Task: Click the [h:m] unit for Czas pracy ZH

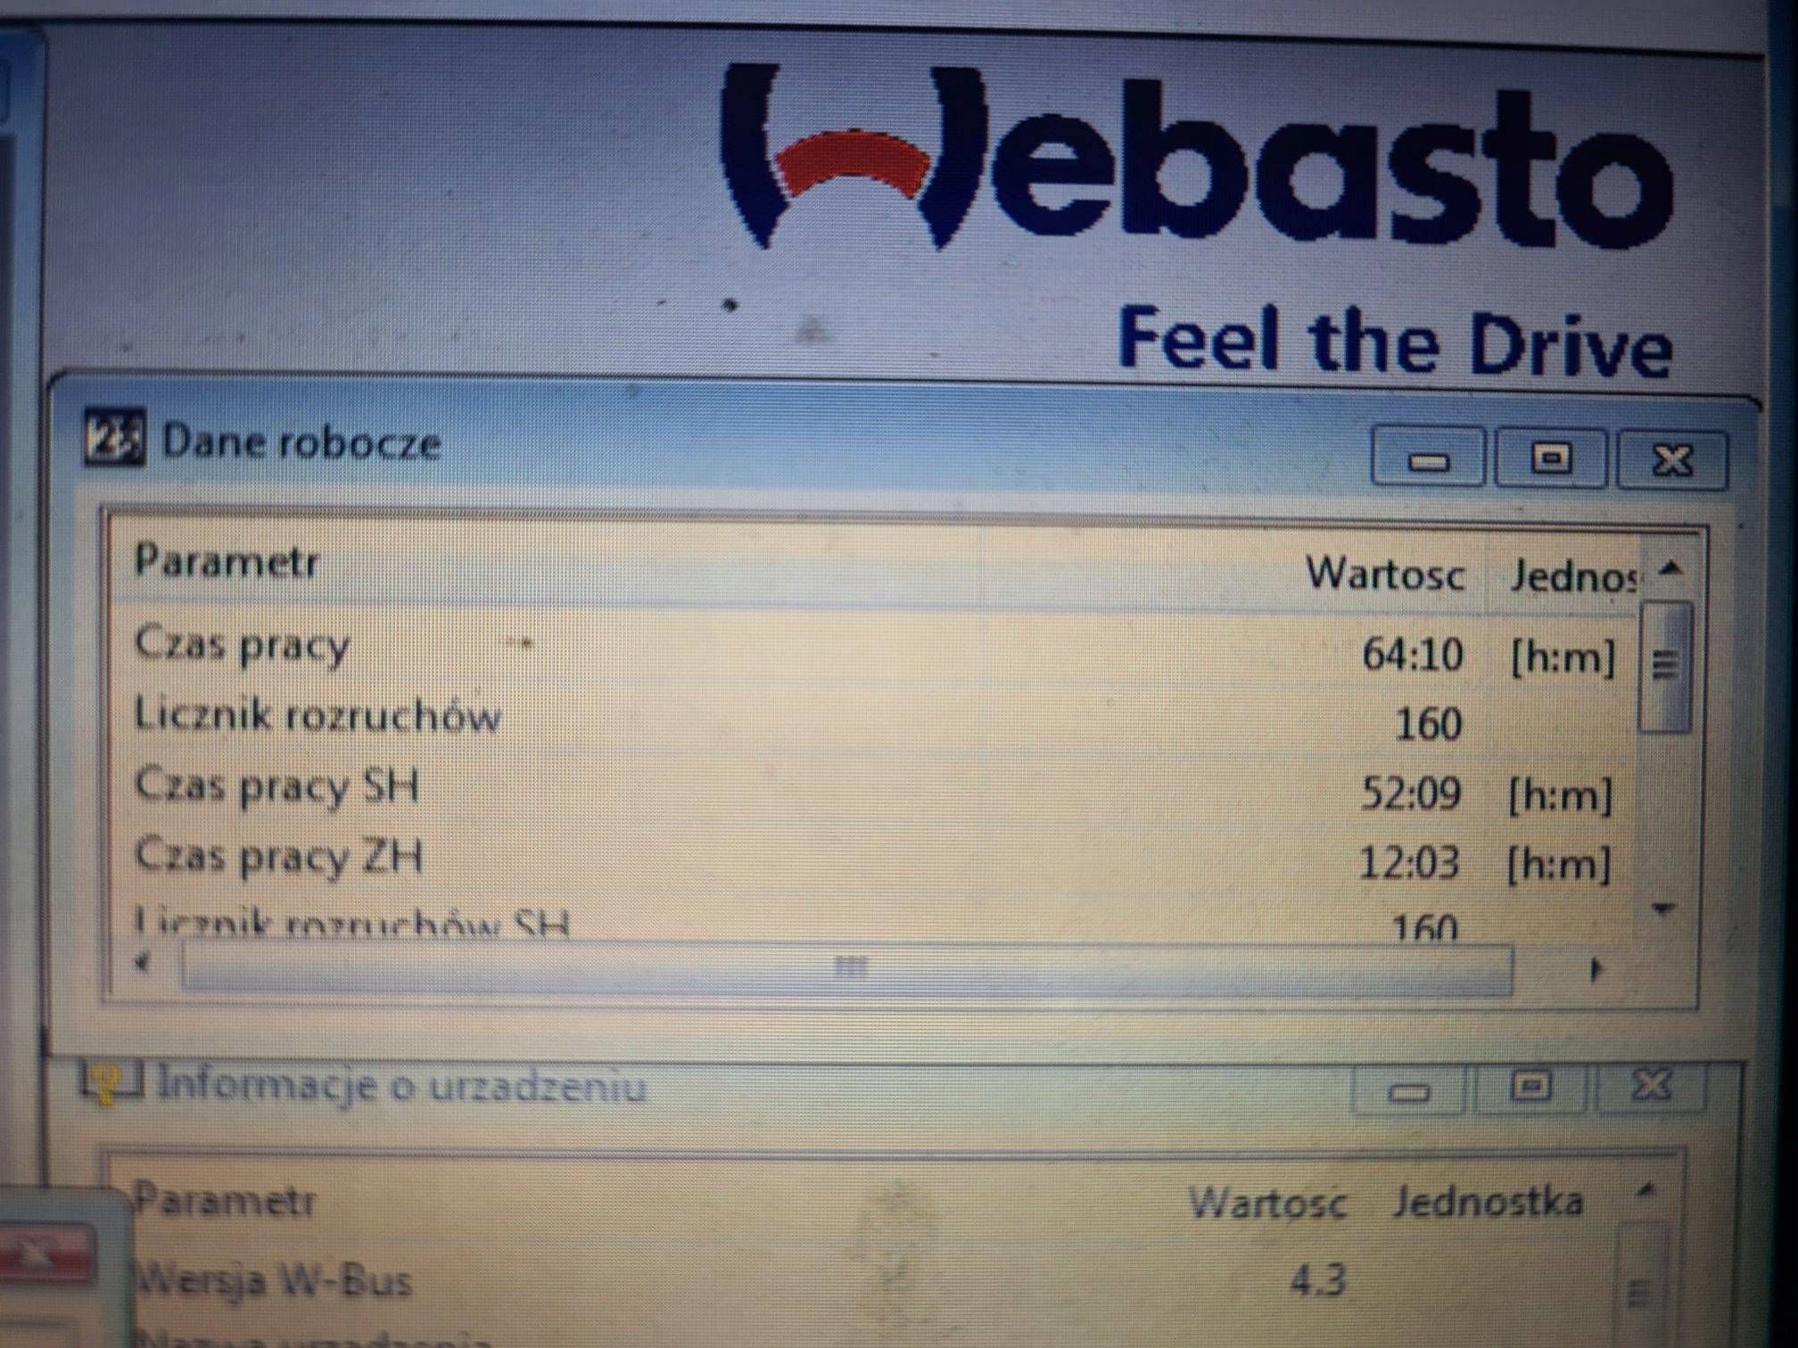Action: pyautogui.click(x=1558, y=865)
